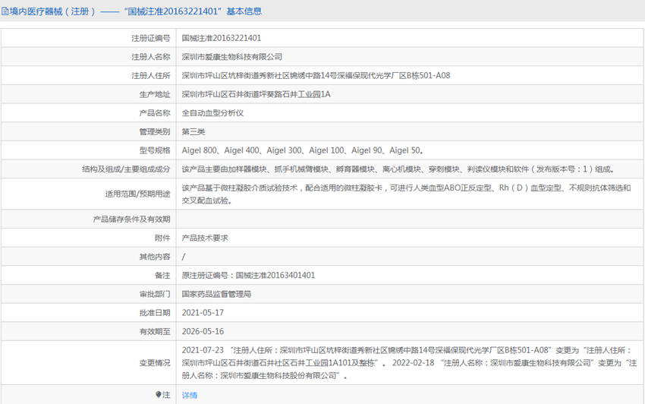Click the page title 境内医疗器械（注册）
Viewport: 645px width, 404px height.
(50, 11)
